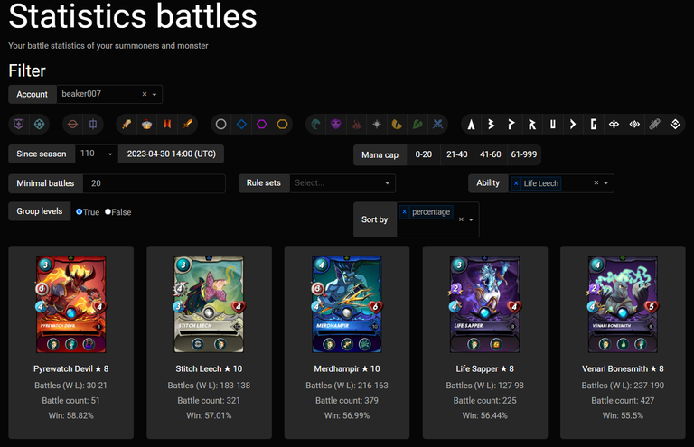Select the Untamed edition U rune icon
The image size is (694, 447).
[x=552, y=125]
